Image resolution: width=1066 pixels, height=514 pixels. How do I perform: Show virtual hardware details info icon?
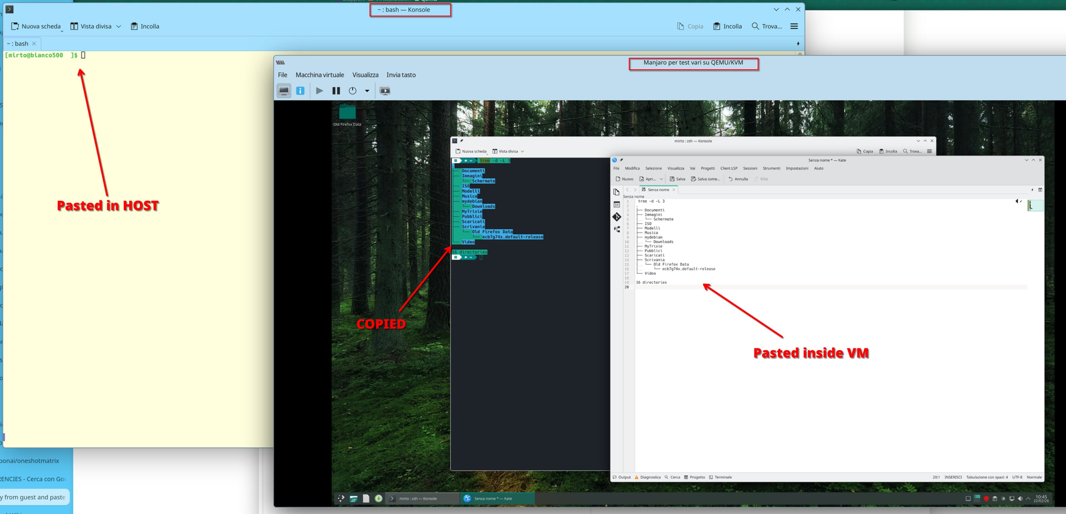[x=300, y=90]
